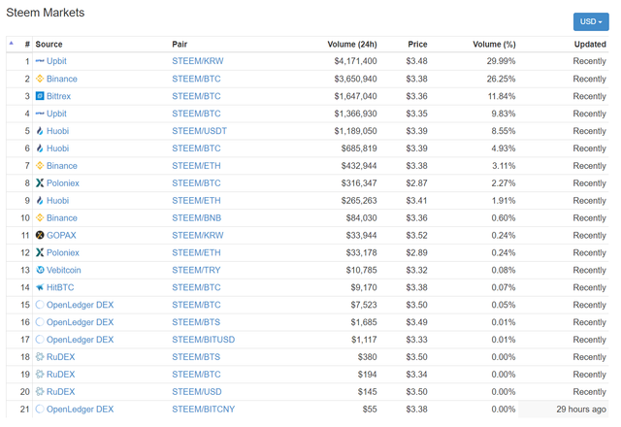Click the OpenLedger DEX icon in row 16
The width and height of the screenshot is (621, 427).
point(40,322)
